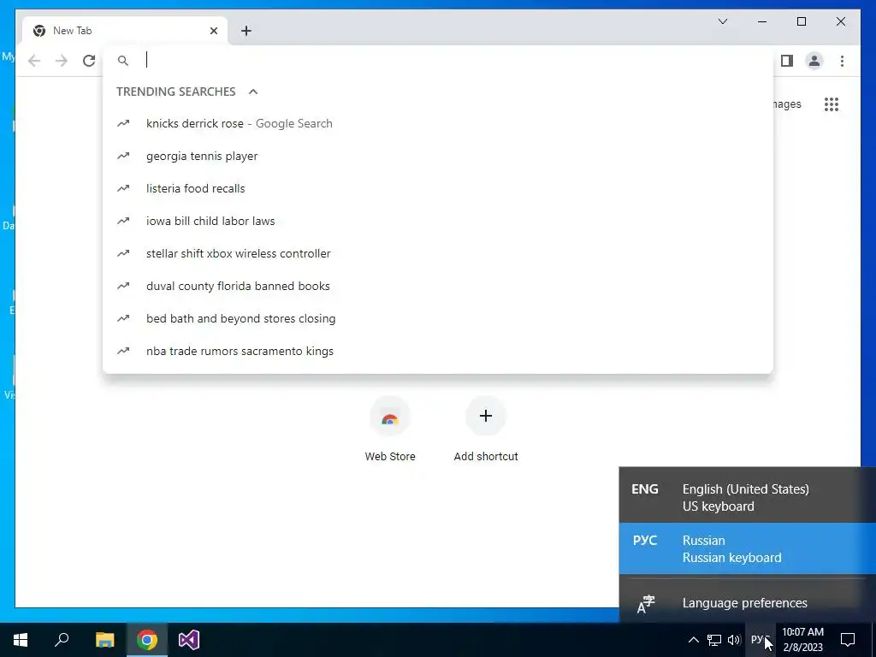876x657 pixels.
Task: Open Language preferences
Action: (x=748, y=603)
